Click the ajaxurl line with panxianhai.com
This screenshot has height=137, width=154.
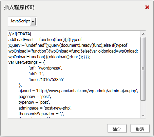pyautogui.click(x=78, y=91)
